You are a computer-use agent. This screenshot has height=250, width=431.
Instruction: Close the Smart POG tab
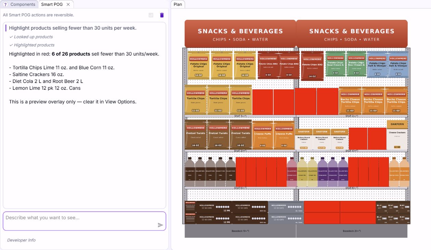tap(68, 4)
